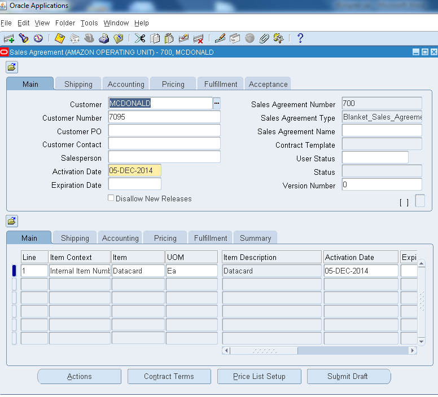
Task: Click the Price List Setup button
Action: tap(259, 376)
